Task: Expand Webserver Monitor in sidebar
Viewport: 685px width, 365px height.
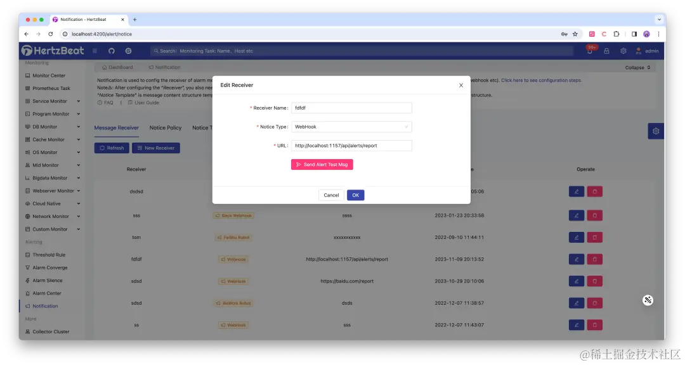Action: (53, 191)
